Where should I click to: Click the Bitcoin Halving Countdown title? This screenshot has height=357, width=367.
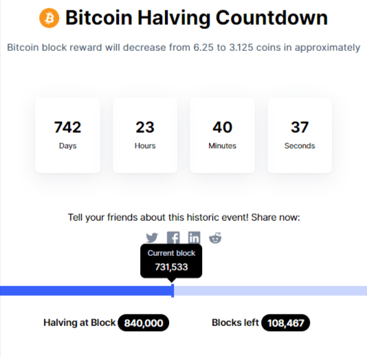(197, 18)
